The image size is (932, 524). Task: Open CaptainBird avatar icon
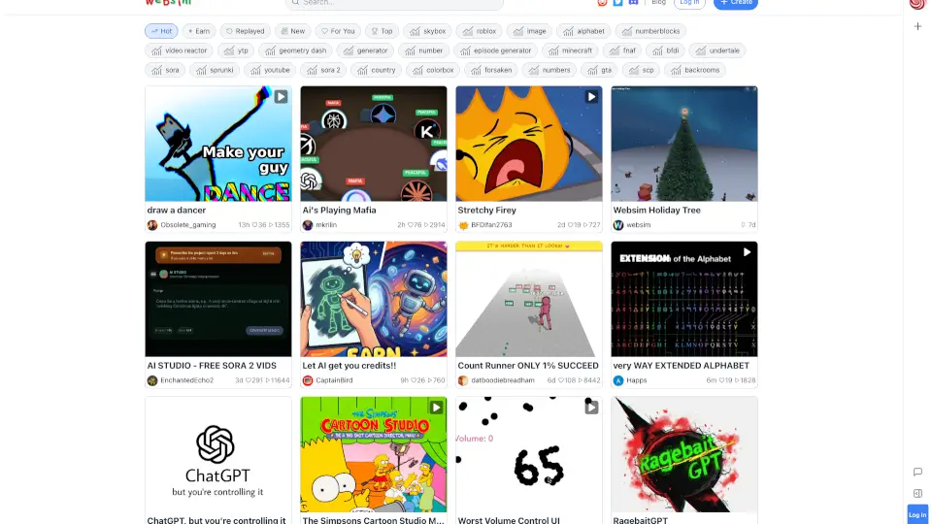(x=308, y=380)
